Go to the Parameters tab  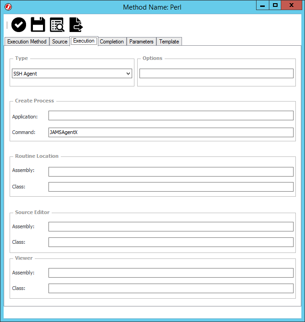(x=141, y=42)
